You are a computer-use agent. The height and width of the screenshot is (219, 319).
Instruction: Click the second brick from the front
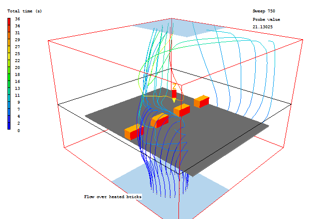[159, 120]
